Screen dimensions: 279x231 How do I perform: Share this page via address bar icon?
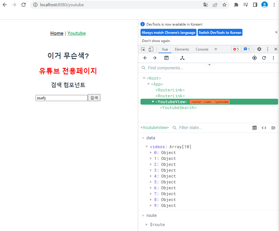point(215,5)
